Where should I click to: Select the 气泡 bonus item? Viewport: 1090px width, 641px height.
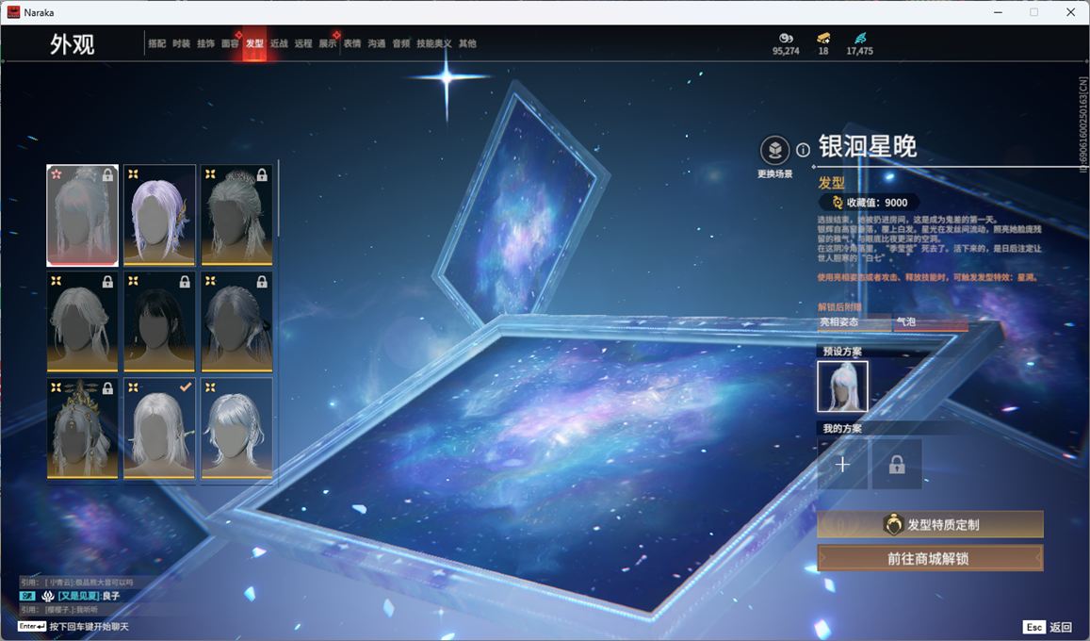(931, 322)
